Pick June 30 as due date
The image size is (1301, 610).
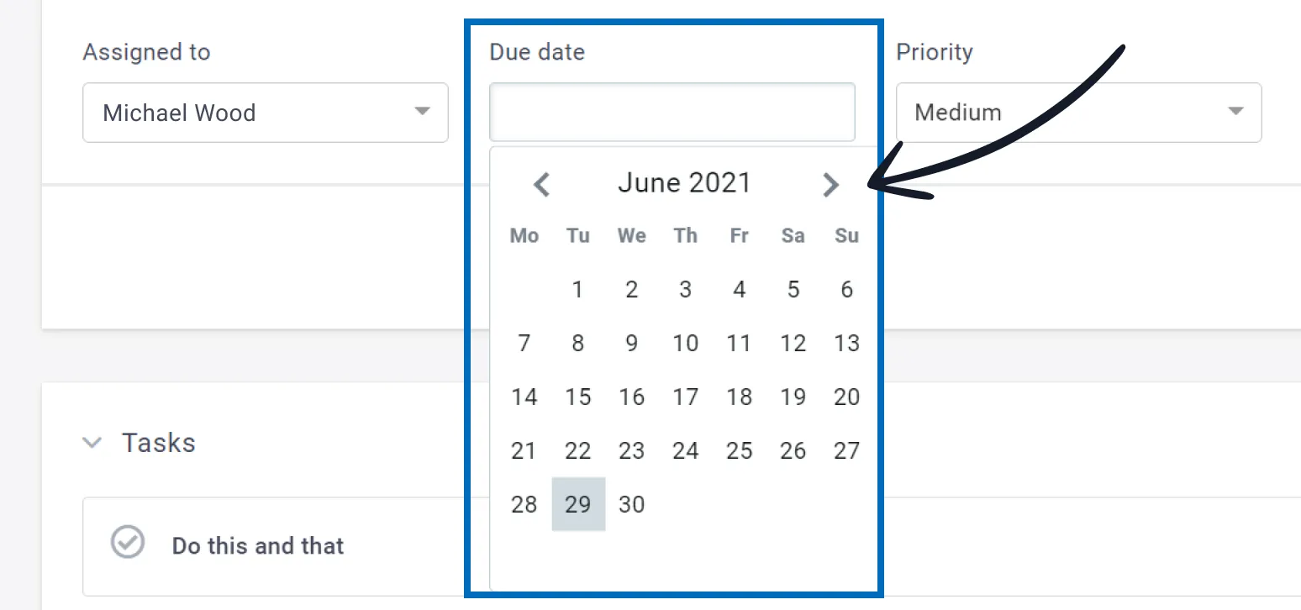[632, 504]
